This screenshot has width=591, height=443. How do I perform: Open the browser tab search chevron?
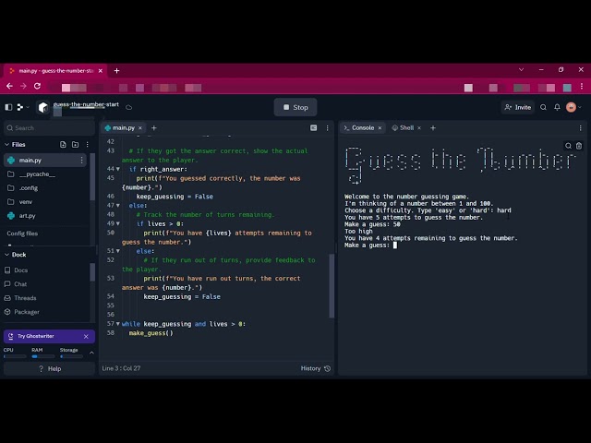coord(521,70)
